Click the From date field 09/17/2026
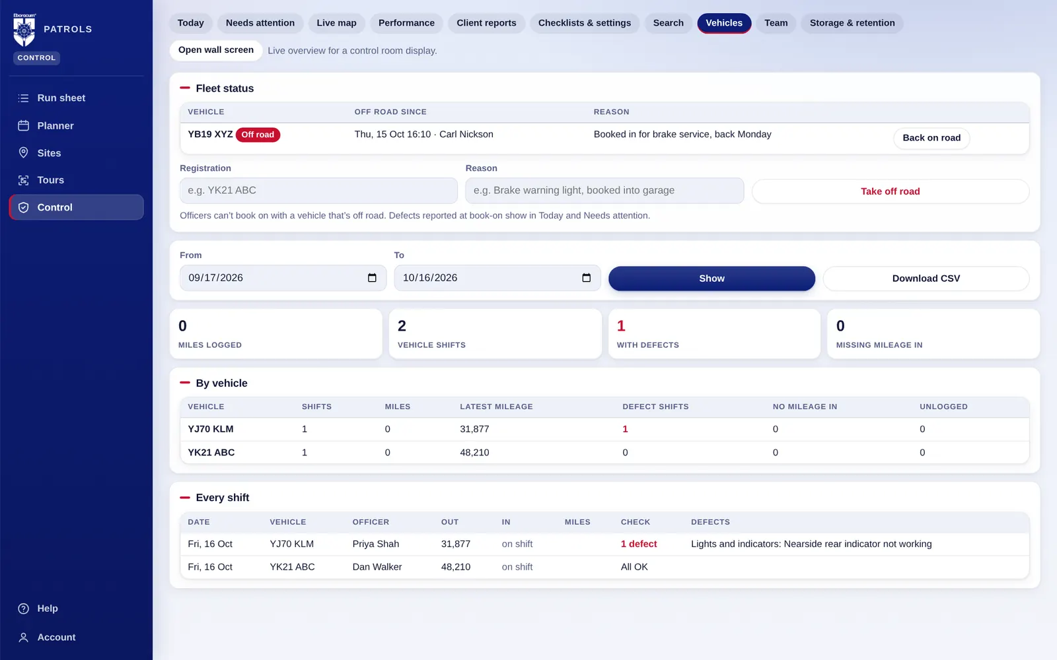This screenshot has width=1057, height=660. tap(283, 278)
